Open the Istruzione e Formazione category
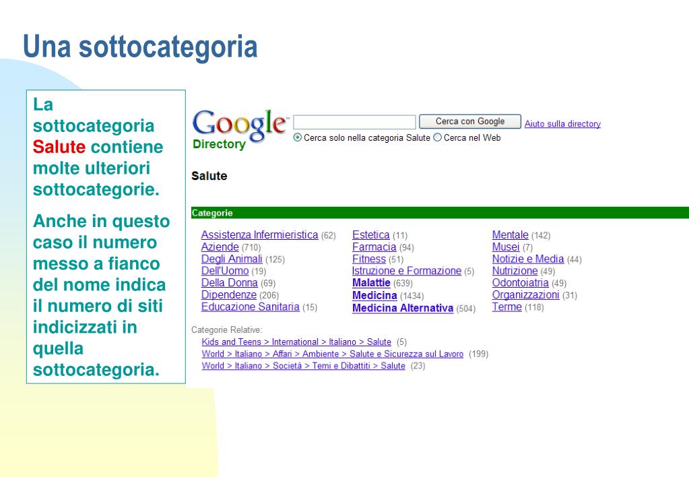This screenshot has height=477, width=689. click(407, 271)
